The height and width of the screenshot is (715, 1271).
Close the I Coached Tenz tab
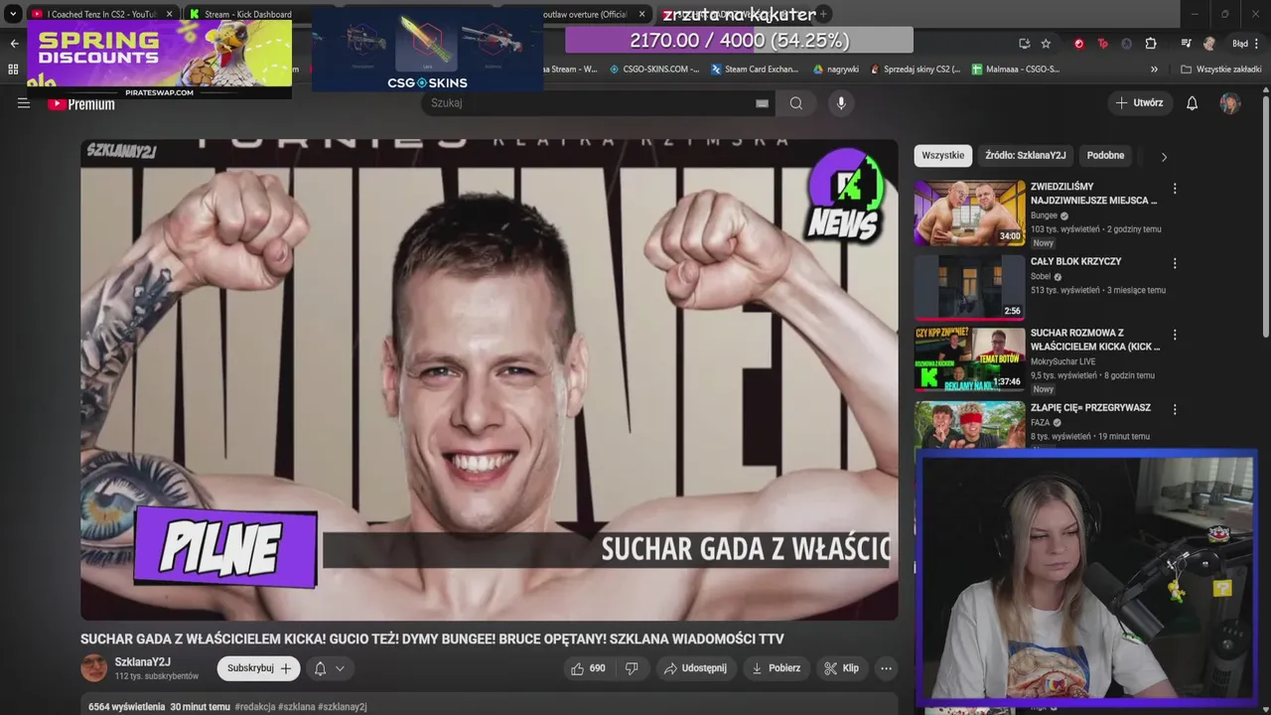(169, 14)
